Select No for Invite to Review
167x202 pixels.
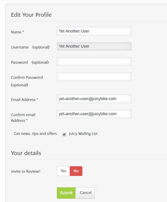pos(76,171)
